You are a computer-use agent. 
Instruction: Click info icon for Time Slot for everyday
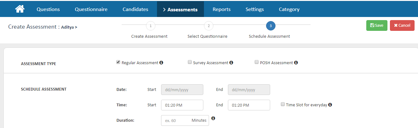coord(330,105)
